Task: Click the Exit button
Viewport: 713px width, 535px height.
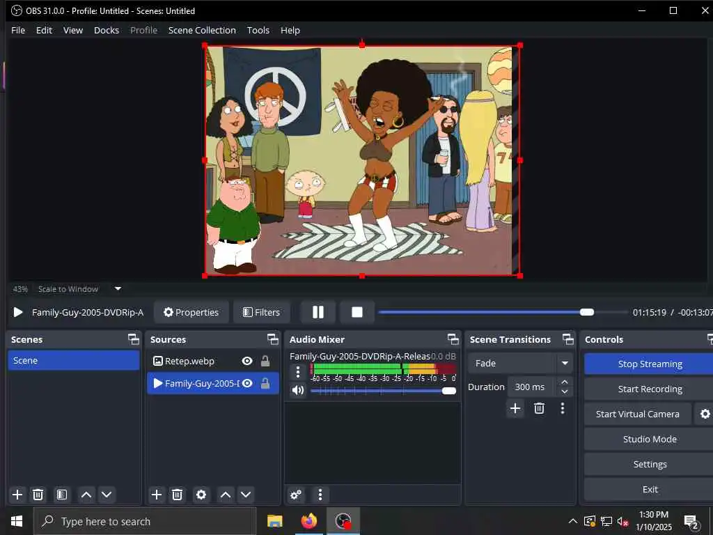Action: tap(650, 489)
